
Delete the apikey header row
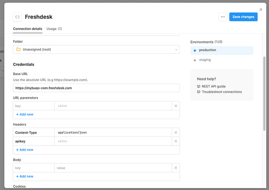[176, 141]
